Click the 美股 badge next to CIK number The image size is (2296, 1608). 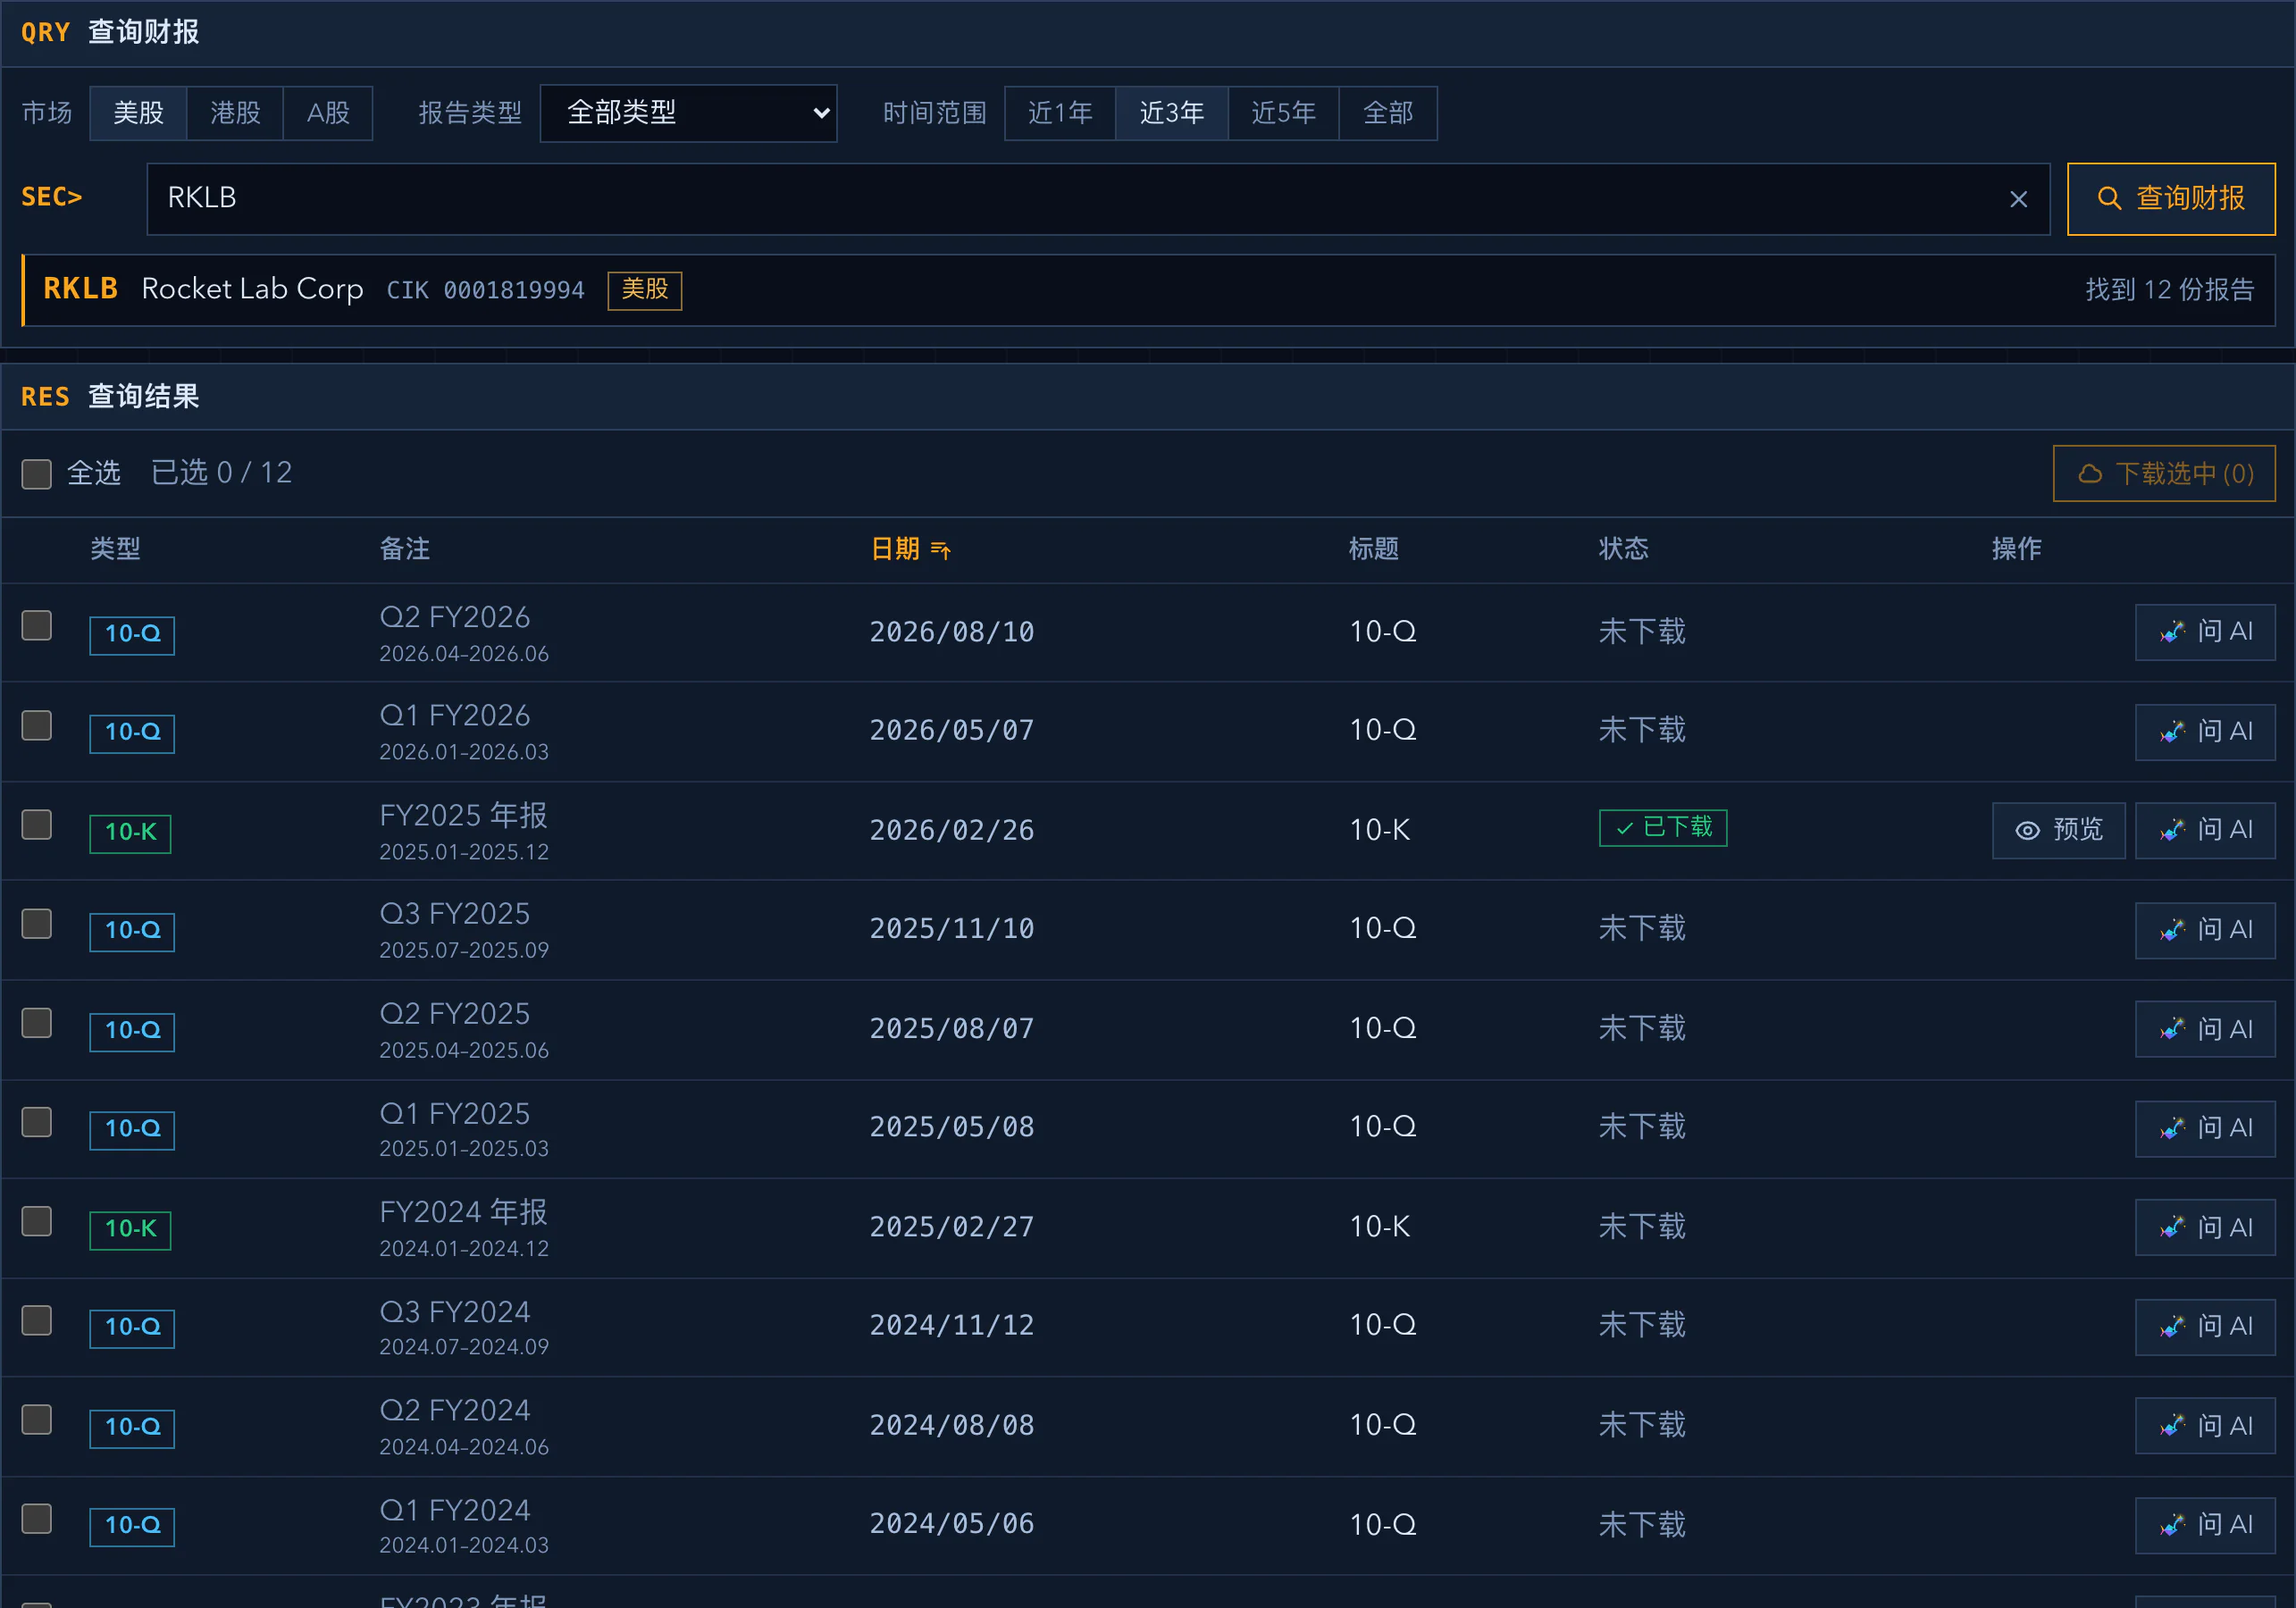coord(645,290)
